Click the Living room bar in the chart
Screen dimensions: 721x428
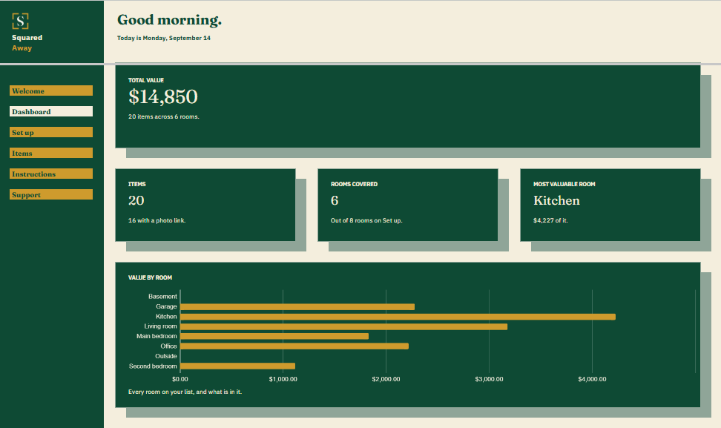click(344, 327)
